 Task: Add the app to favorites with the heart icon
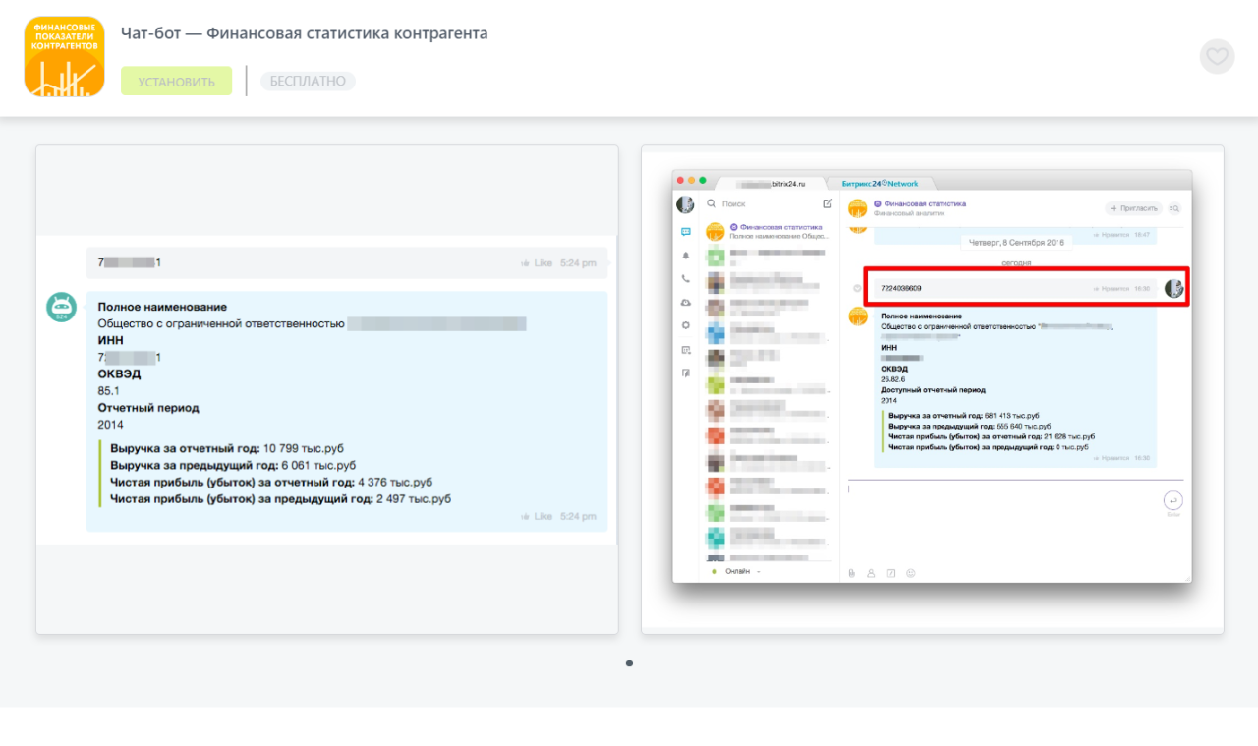pos(1217,56)
